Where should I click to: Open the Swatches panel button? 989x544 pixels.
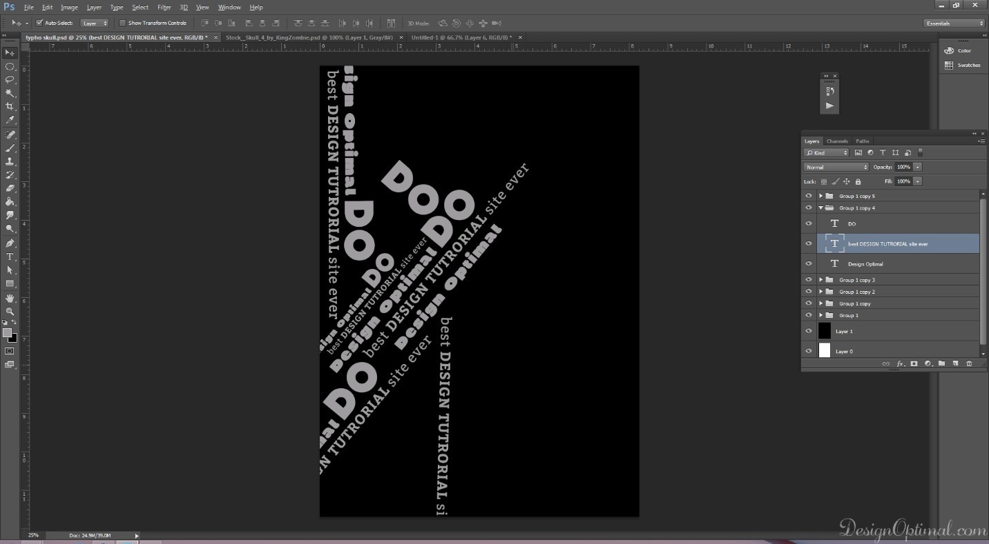tap(962, 65)
